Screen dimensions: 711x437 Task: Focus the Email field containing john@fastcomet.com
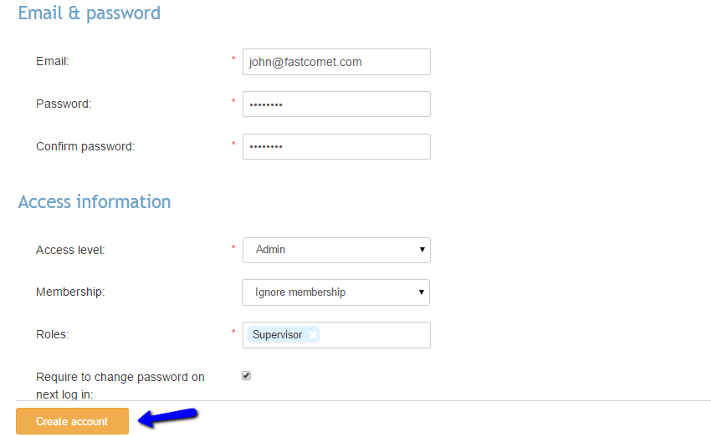[x=336, y=62]
